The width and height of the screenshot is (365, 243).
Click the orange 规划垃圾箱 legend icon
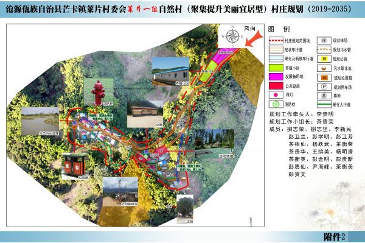point(324,77)
